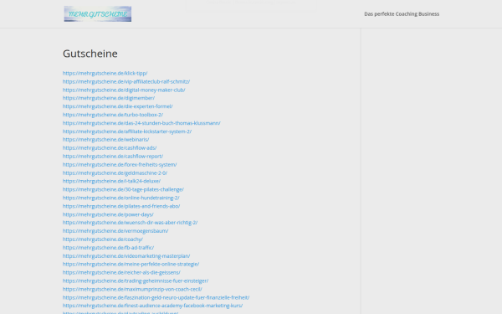Viewport: 502px width, 314px height.
Task: Open Das perfekte Coaching Business menu item
Action: (402, 13)
